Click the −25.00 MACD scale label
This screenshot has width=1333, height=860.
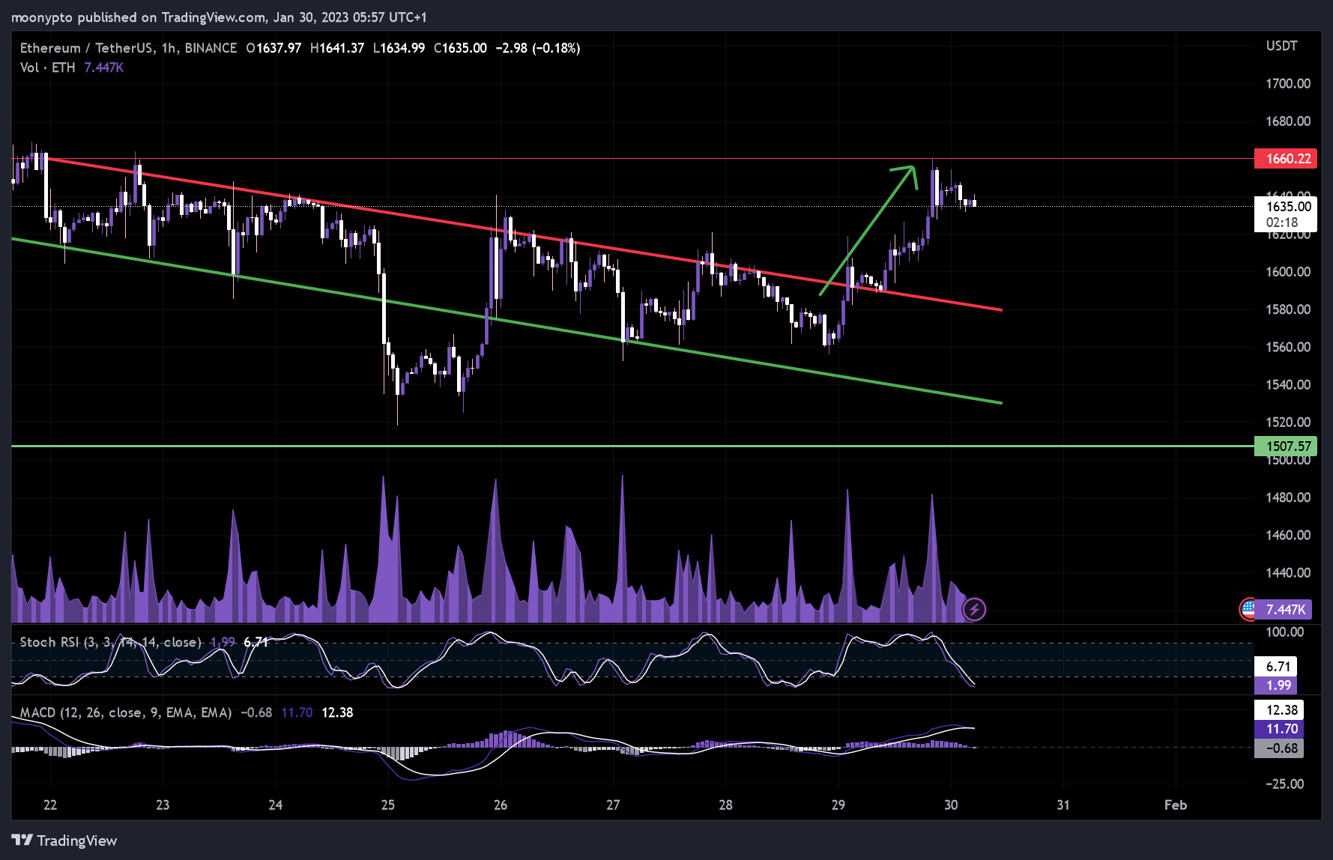pyautogui.click(x=1285, y=784)
